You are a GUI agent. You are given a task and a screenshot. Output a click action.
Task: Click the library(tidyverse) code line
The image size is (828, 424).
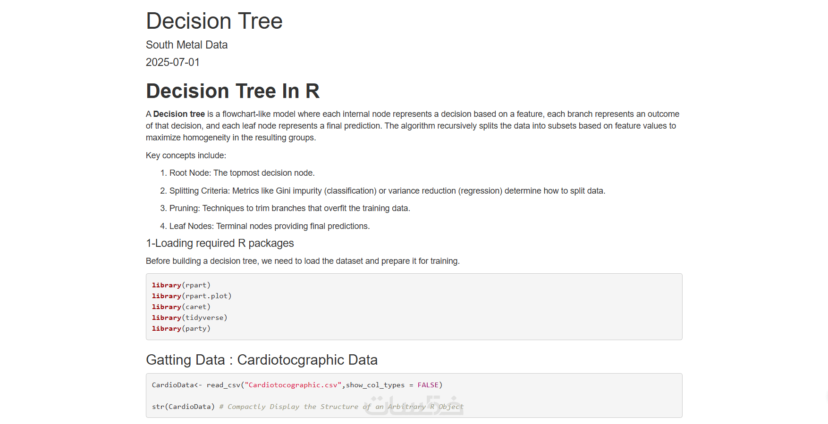point(190,318)
